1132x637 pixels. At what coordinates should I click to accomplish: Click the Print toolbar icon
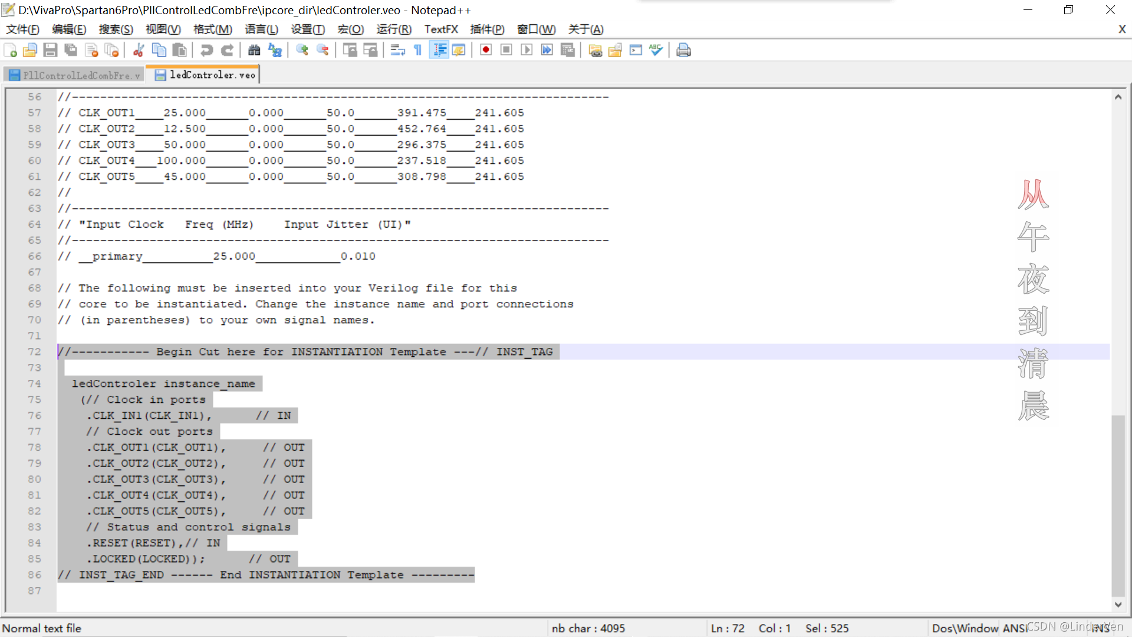click(x=683, y=50)
